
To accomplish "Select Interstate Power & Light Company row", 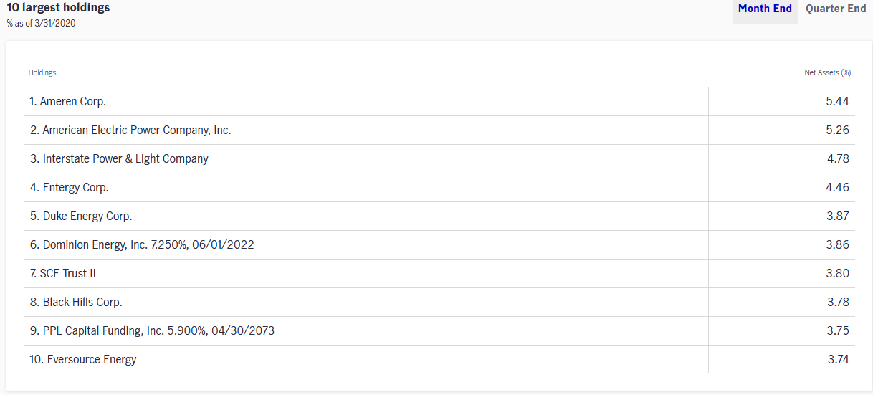I will point(439,159).
